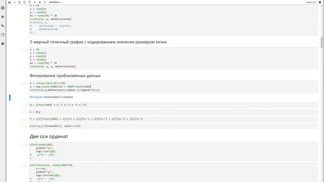Click the Julia kernel name indicator
324x182 pixels.
[311, 2]
